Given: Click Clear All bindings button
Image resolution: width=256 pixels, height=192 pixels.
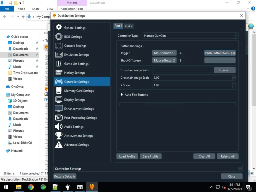Looking at the screenshot, I should click(x=204, y=156).
